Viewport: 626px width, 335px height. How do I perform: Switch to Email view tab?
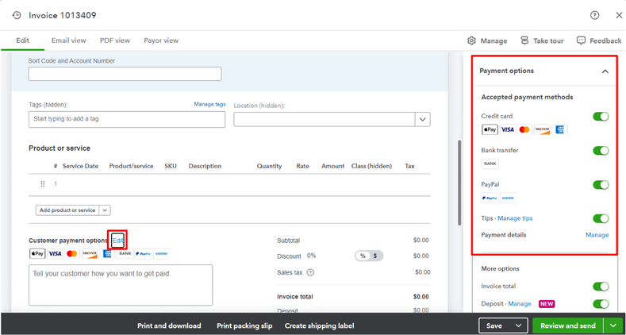(x=69, y=40)
